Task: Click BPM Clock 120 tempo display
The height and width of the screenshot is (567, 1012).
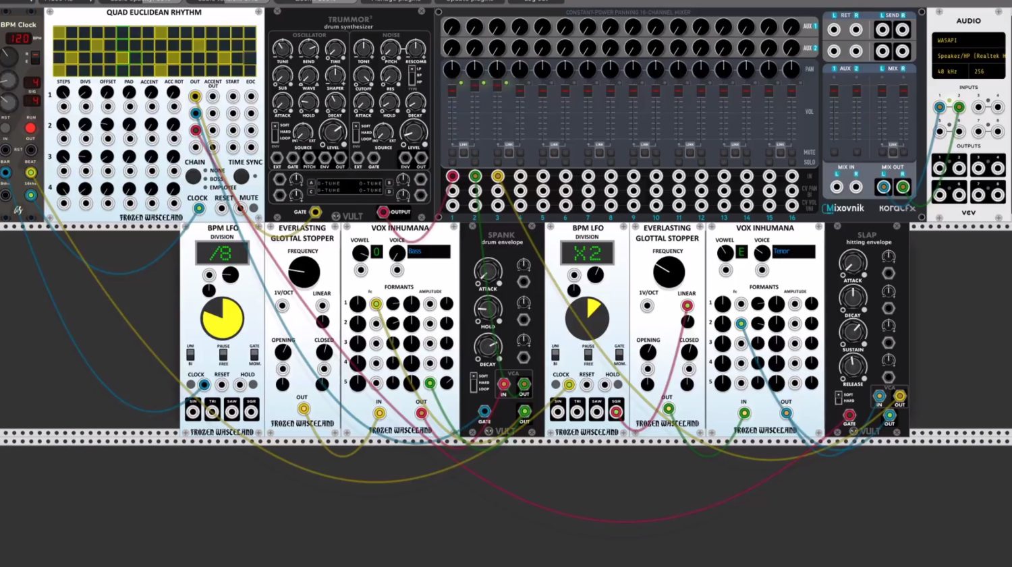Action: coord(18,38)
